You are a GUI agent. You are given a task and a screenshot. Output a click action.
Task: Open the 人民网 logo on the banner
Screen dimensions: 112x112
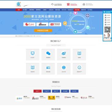click(29, 24)
